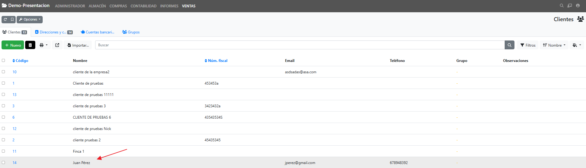Click fiscal number 43543534S
This screenshot has width=586, height=168.
pos(214,117)
